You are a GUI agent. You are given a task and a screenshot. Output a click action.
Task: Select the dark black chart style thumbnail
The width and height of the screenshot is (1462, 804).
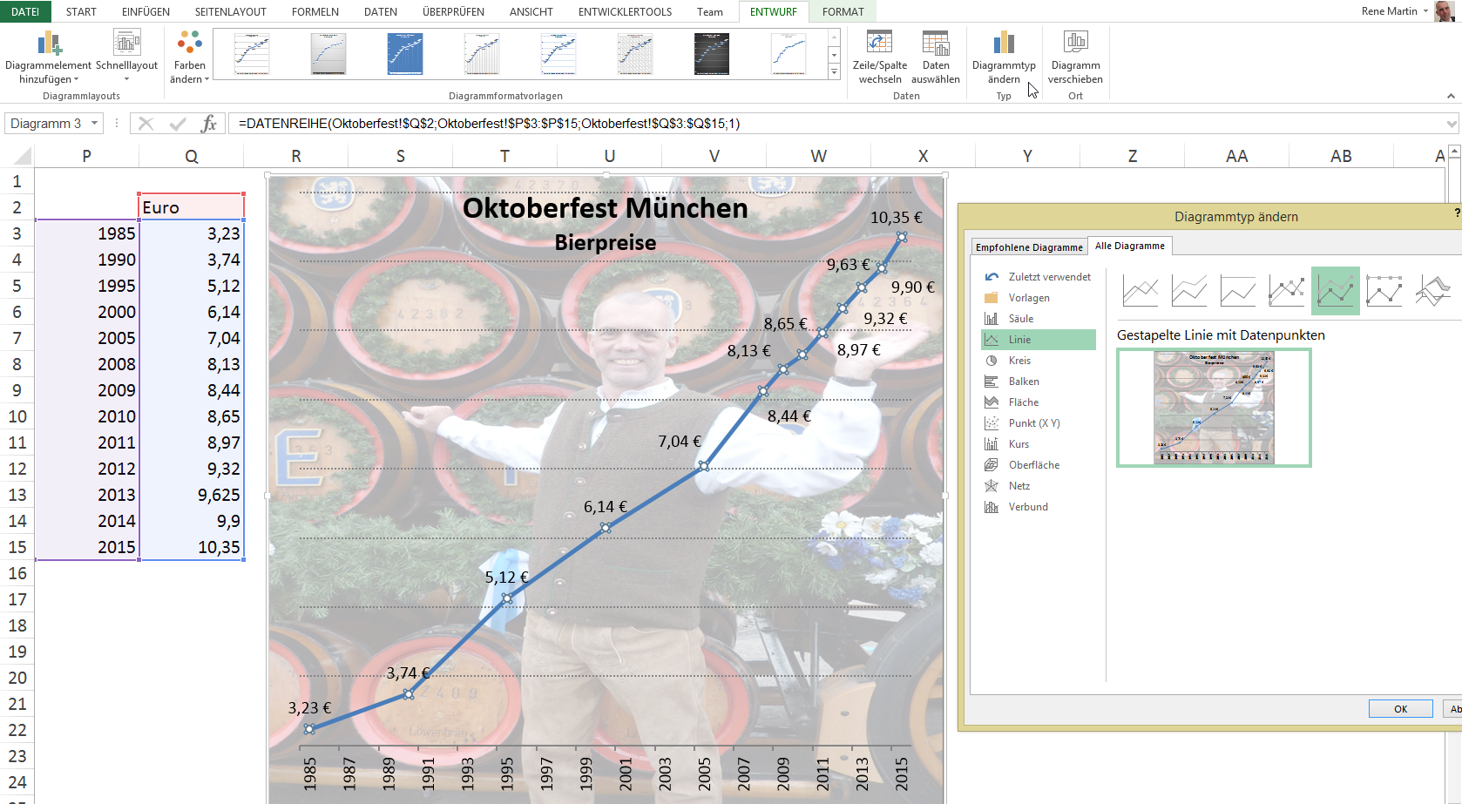(x=712, y=54)
